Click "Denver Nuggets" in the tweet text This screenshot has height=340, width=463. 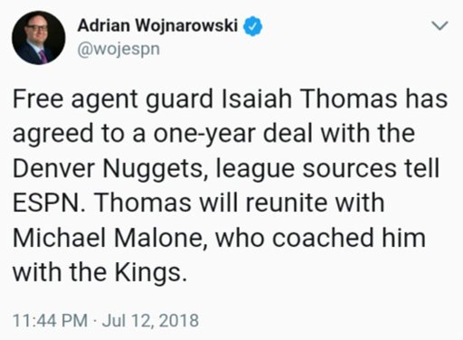pos(109,168)
